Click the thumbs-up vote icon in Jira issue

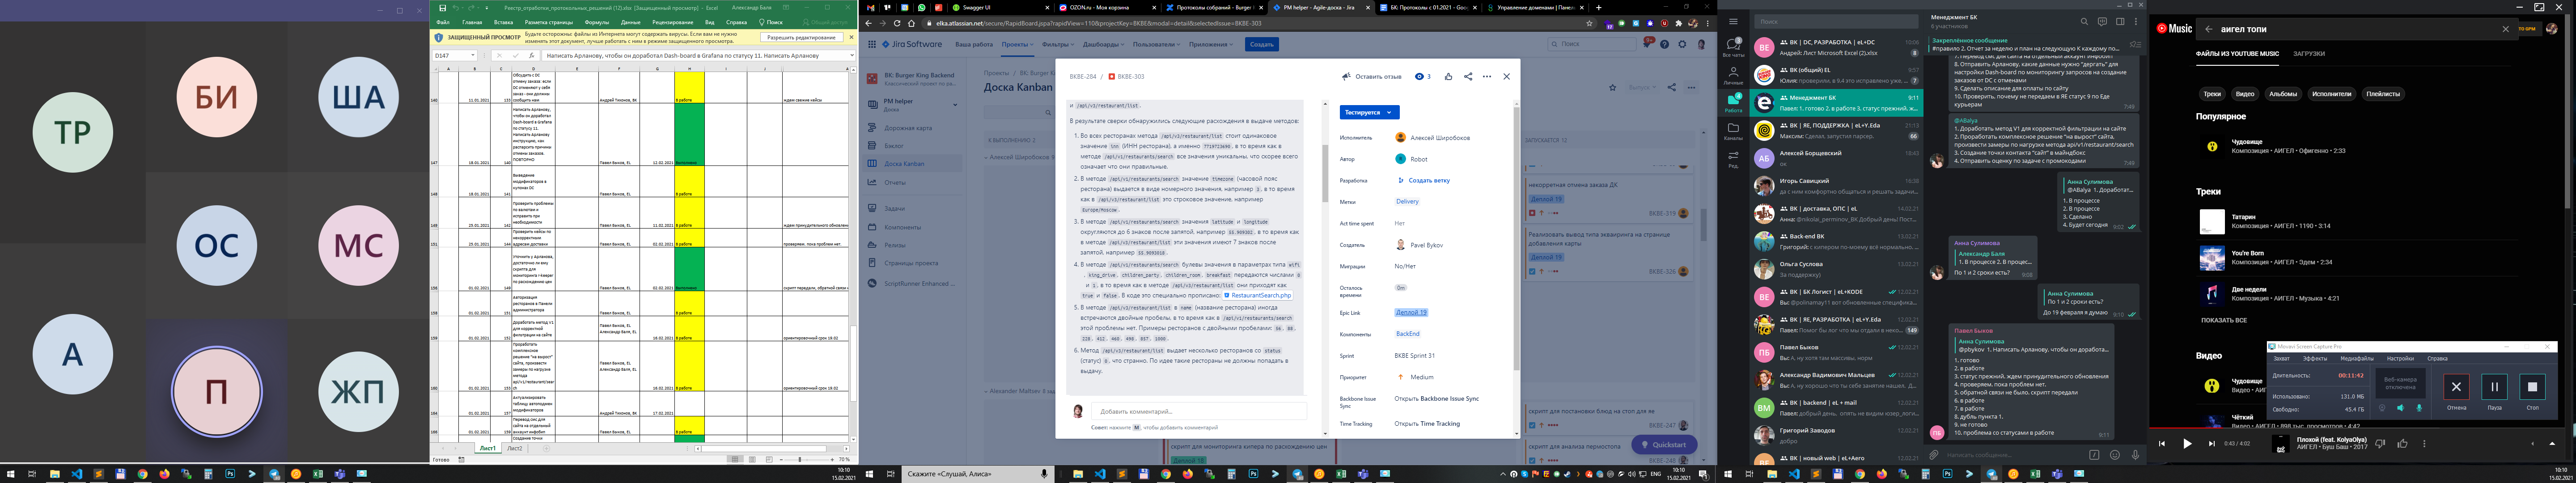coord(1448,76)
